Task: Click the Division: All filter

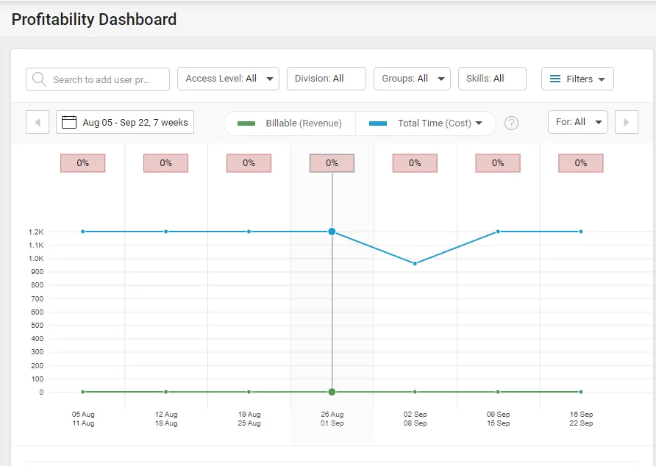Action: pos(326,78)
